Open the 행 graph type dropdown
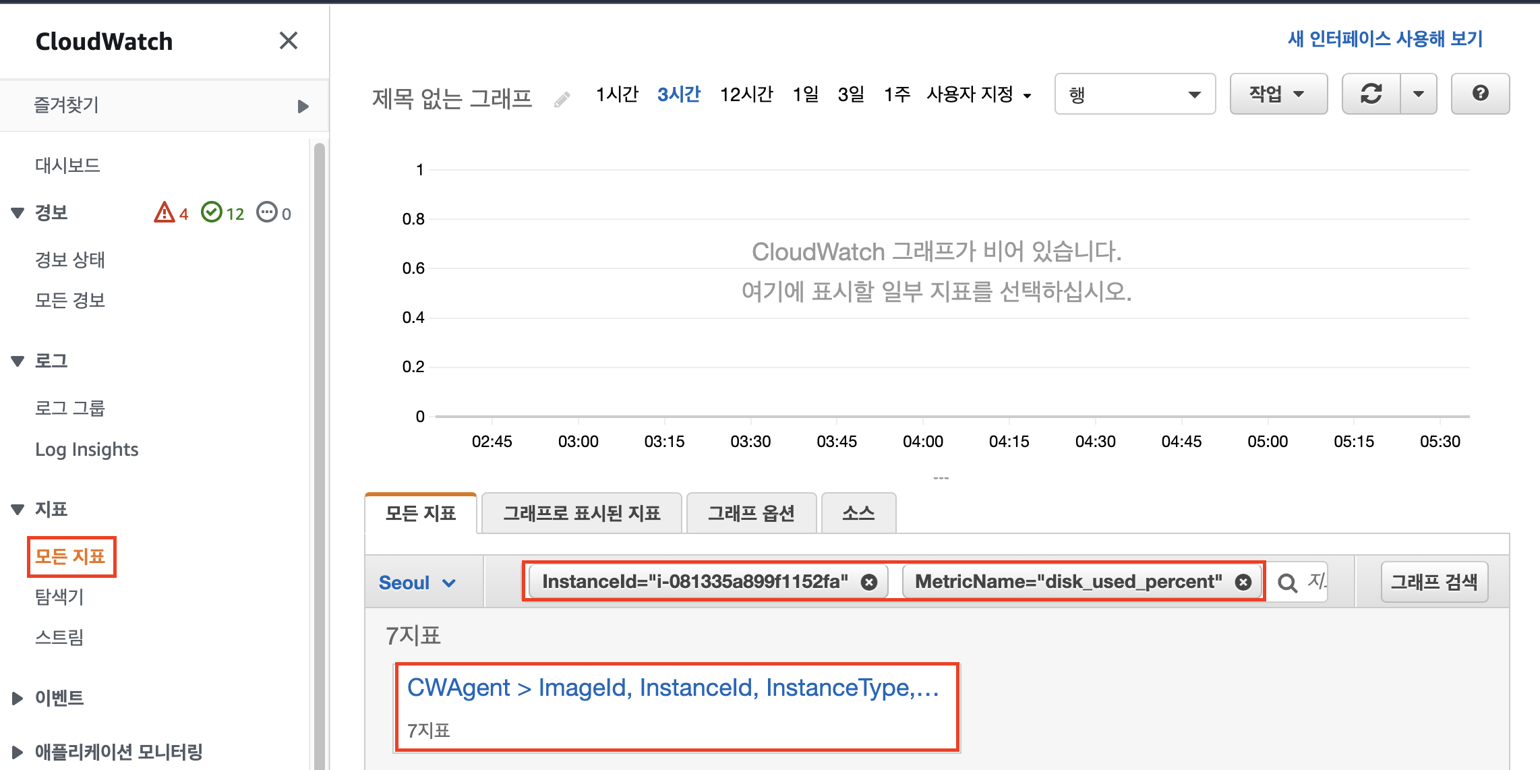This screenshot has width=1540, height=770. [x=1135, y=94]
